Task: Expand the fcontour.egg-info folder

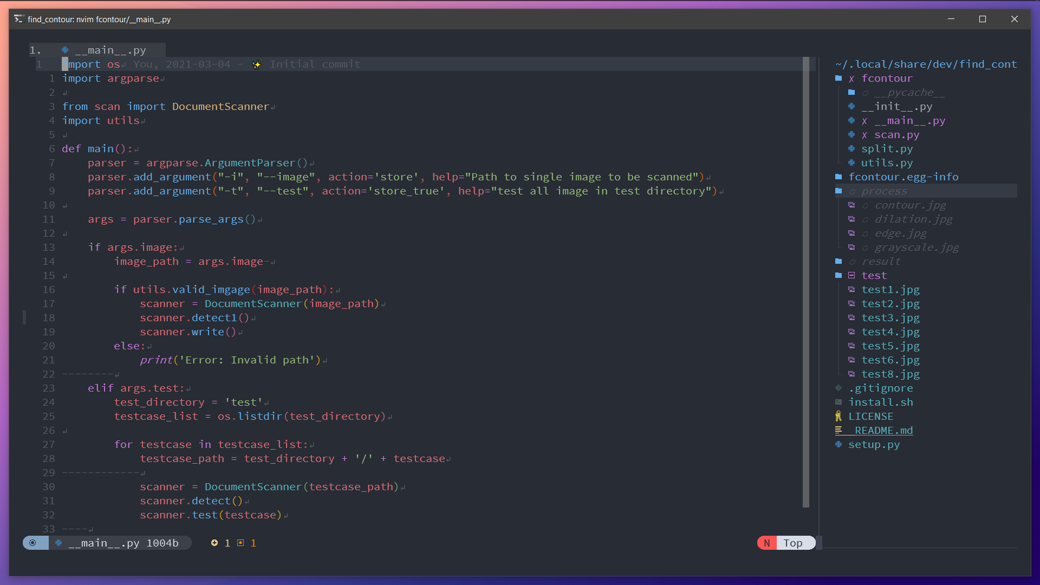Action: click(903, 177)
